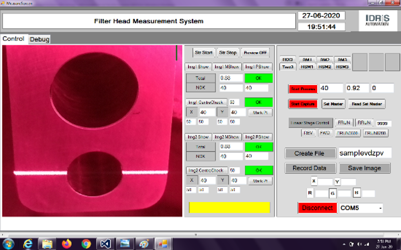Click the REV stage button
The width and height of the screenshot is (401, 250).
click(308, 133)
